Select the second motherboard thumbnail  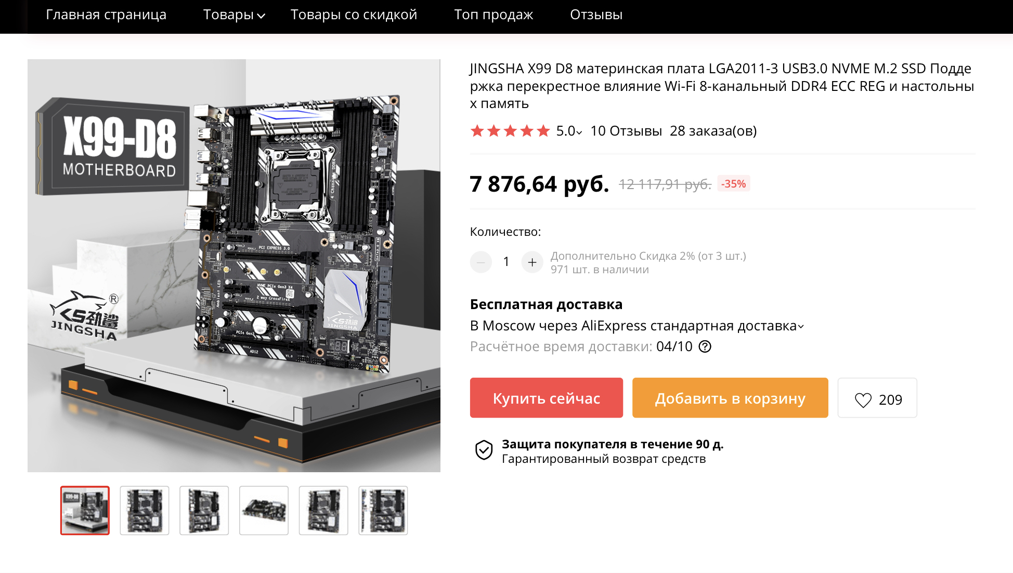coord(145,511)
